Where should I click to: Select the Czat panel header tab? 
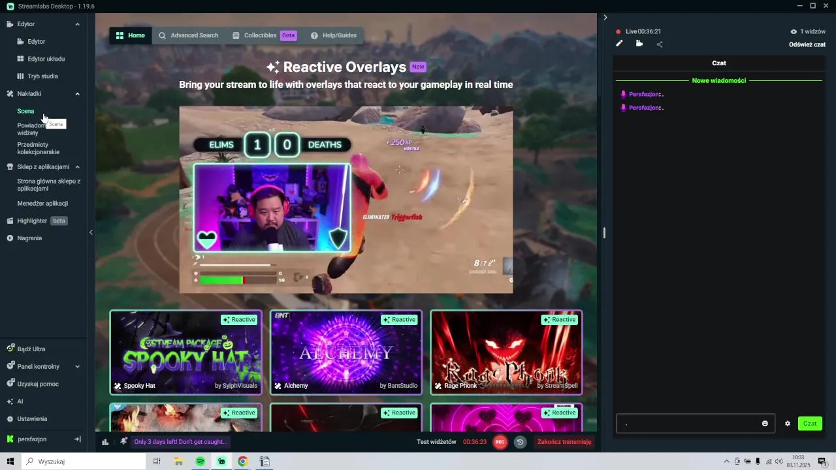coord(718,63)
